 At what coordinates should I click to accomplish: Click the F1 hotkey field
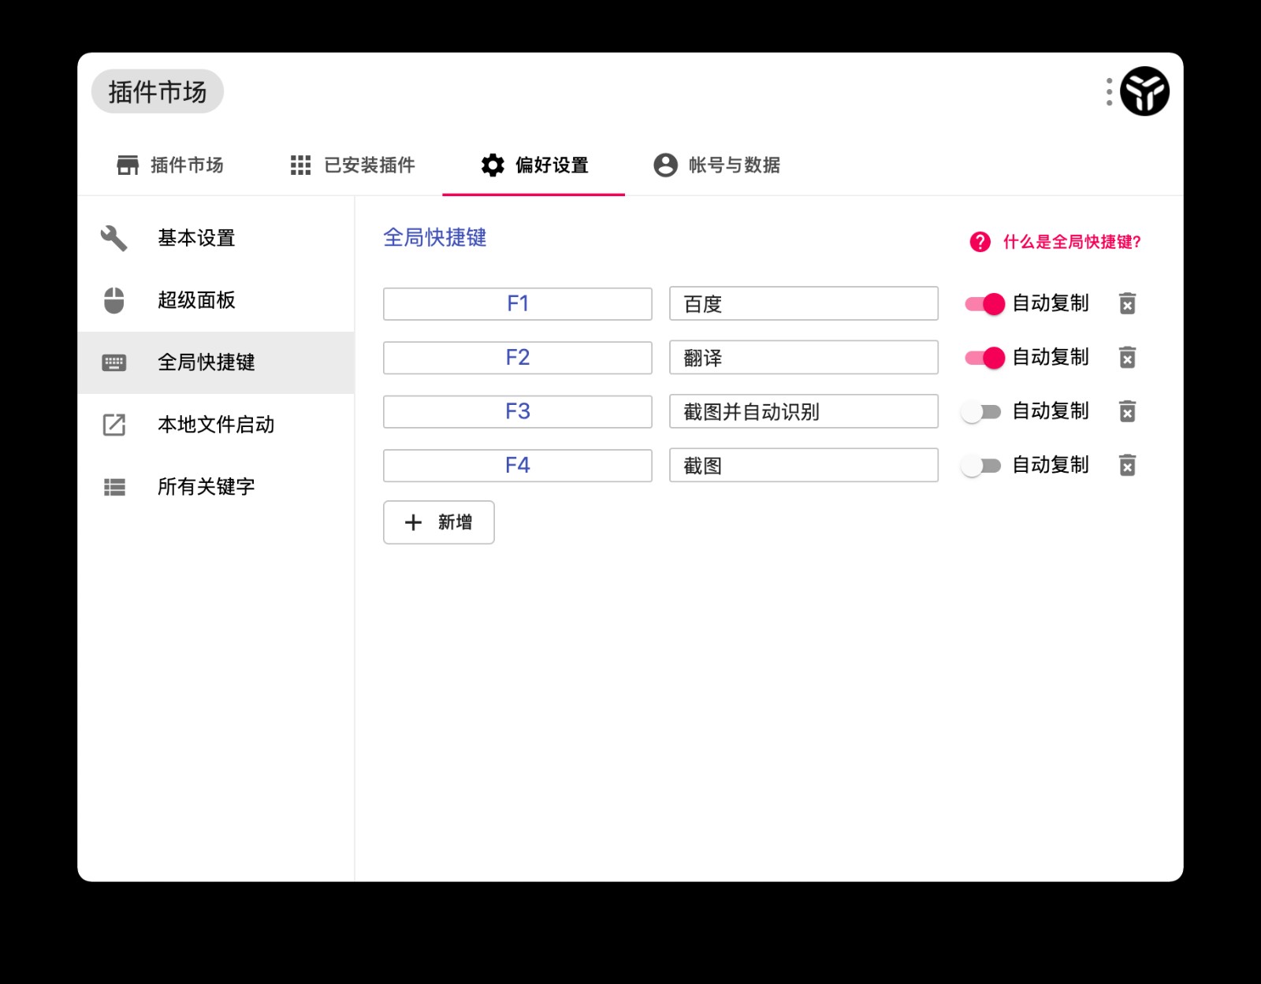(x=518, y=303)
